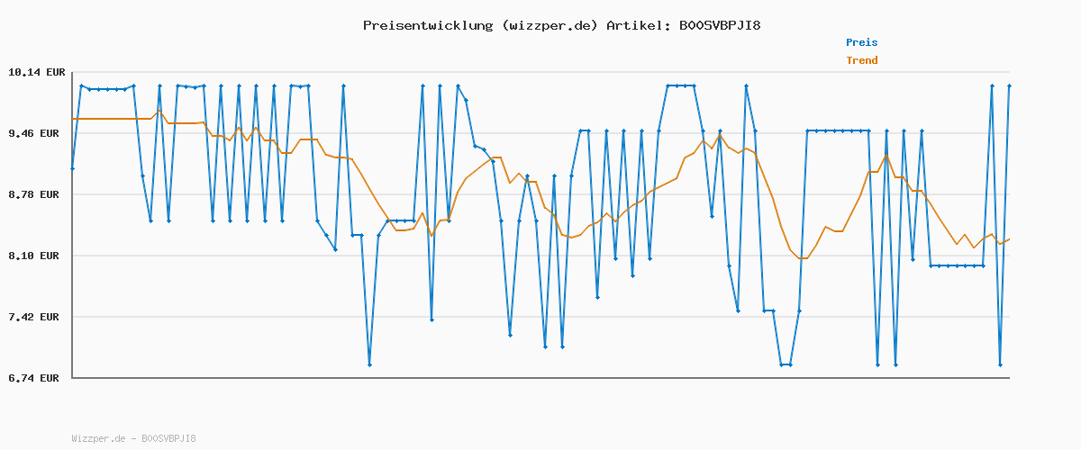Screen dimensions: 1081x450
Task: Click the orange Trend legend label
Action: [x=861, y=61]
